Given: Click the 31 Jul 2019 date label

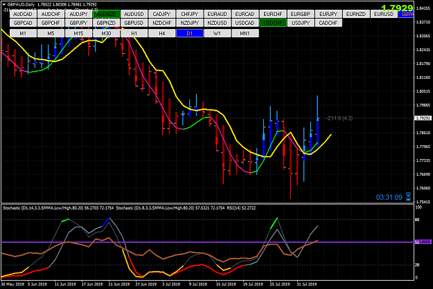Looking at the screenshot, I should coord(306,284).
